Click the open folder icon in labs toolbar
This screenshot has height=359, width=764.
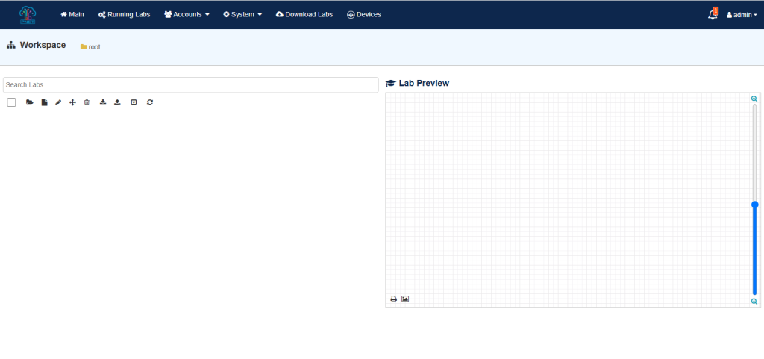pos(30,102)
